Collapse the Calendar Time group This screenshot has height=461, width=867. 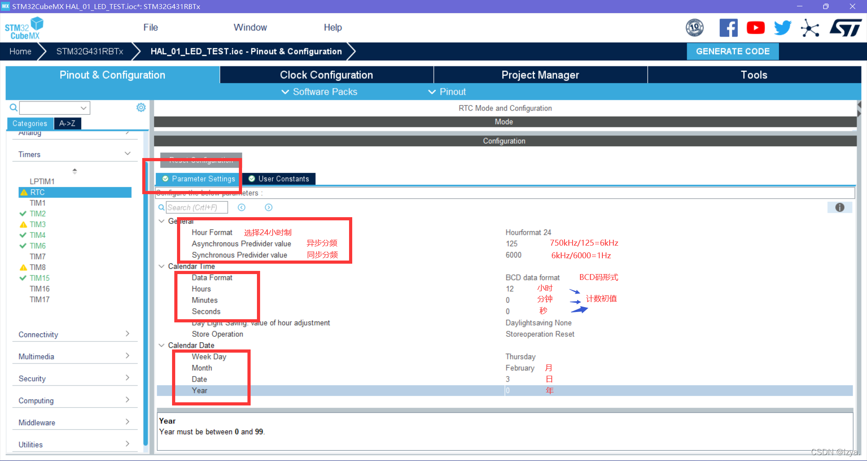pyautogui.click(x=161, y=266)
